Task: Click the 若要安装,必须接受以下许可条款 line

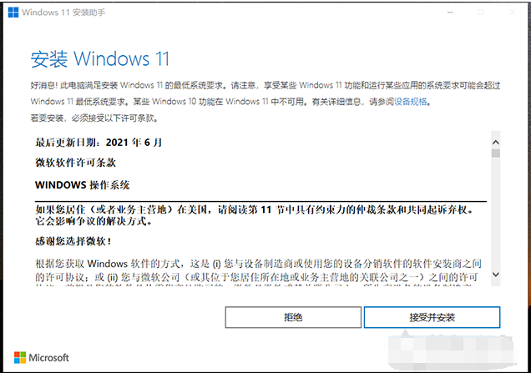Action: [94, 118]
